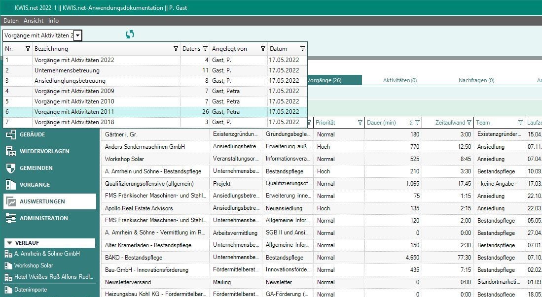Select Anders Sondermaschinen GmbH row
This screenshot has width=542, height=297.
322,147
